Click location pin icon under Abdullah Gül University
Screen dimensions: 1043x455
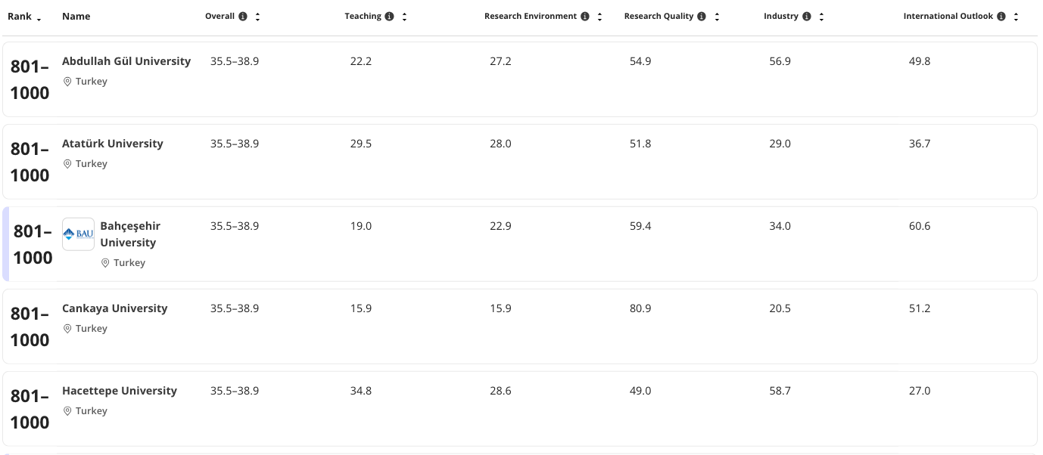67,82
